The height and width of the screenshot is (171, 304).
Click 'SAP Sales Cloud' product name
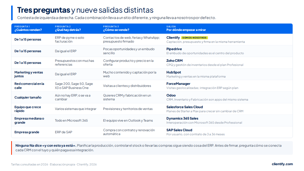coord(179,130)
